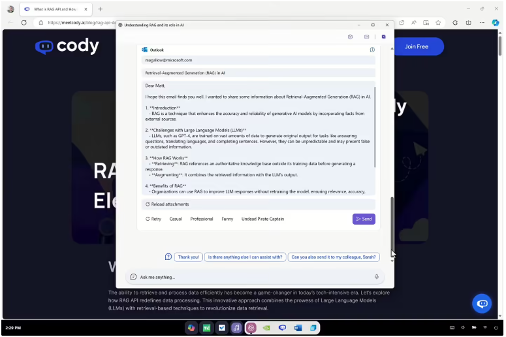Choose the Casual tone option
Viewport: 506px width, 337px height.
(176, 219)
